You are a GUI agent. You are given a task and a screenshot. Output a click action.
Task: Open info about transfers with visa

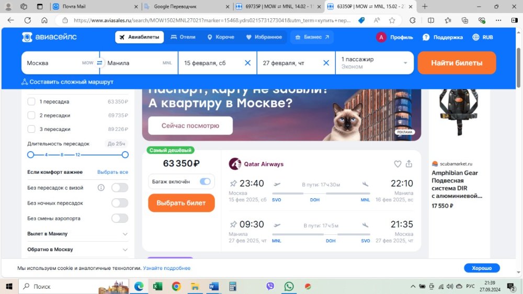[x=101, y=188]
